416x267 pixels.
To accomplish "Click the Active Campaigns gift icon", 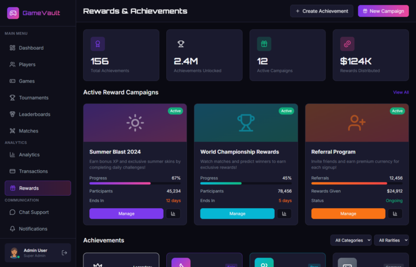I will point(264,44).
